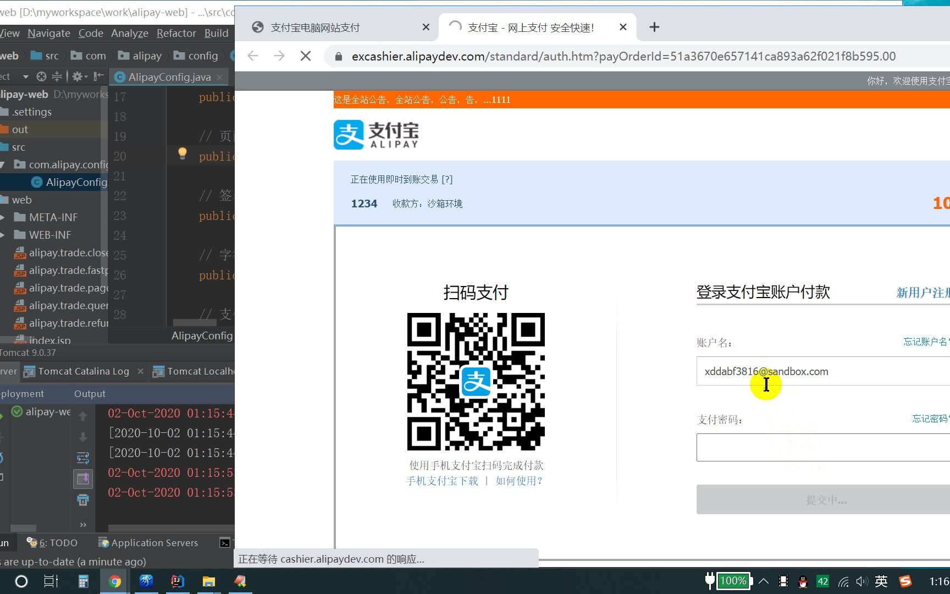The width and height of the screenshot is (950, 594).
Task: Open the Project view dropdown arrow
Action: [25, 76]
